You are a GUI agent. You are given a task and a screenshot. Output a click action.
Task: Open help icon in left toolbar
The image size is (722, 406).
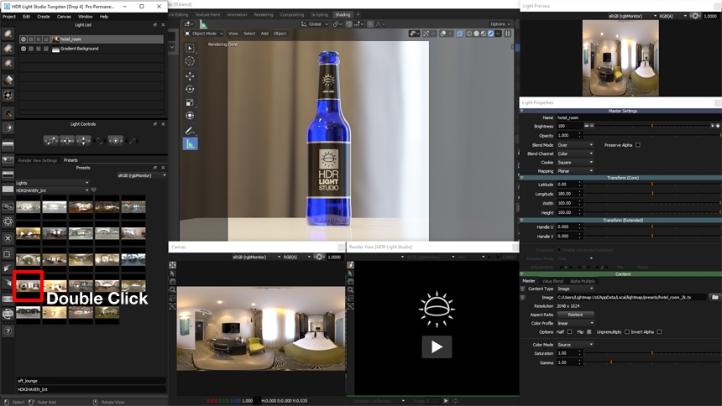point(8,331)
